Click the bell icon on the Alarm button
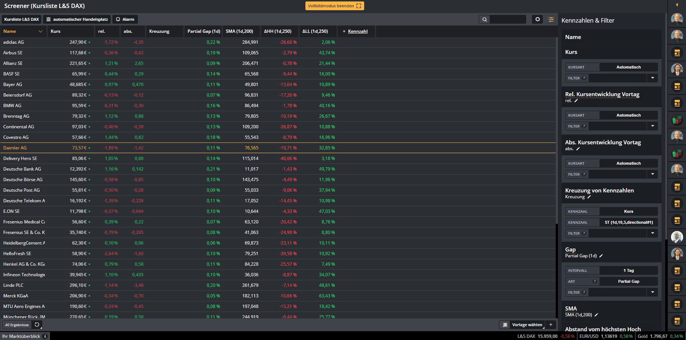 click(x=118, y=19)
